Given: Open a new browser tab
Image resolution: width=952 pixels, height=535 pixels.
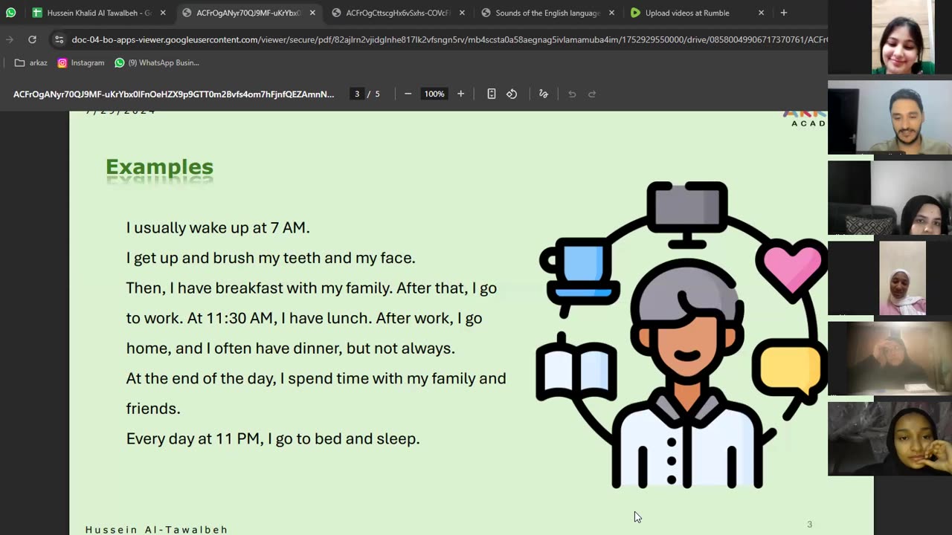Looking at the screenshot, I should 783,13.
